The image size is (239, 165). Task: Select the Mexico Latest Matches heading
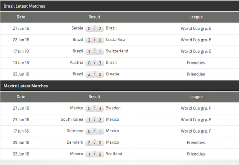tap(26, 86)
